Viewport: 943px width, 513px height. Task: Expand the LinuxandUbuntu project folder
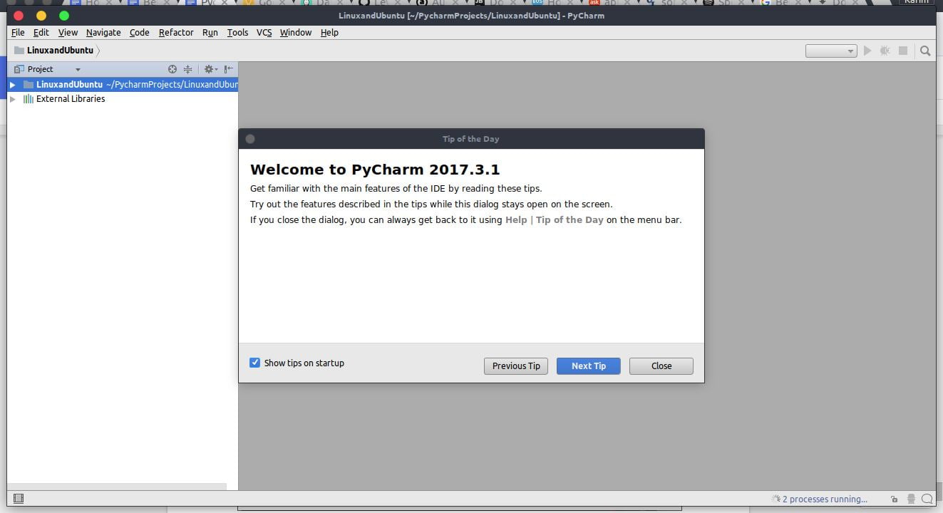point(13,84)
